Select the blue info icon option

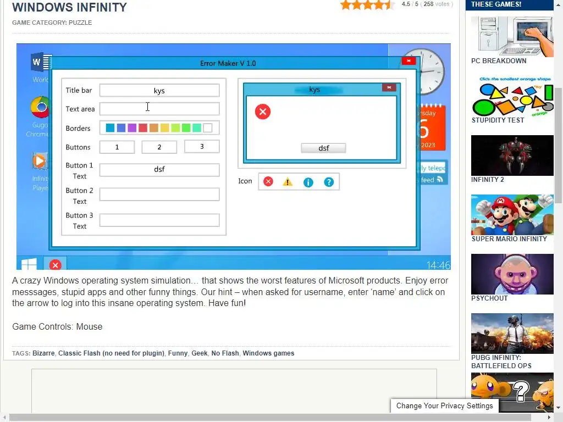point(308,182)
